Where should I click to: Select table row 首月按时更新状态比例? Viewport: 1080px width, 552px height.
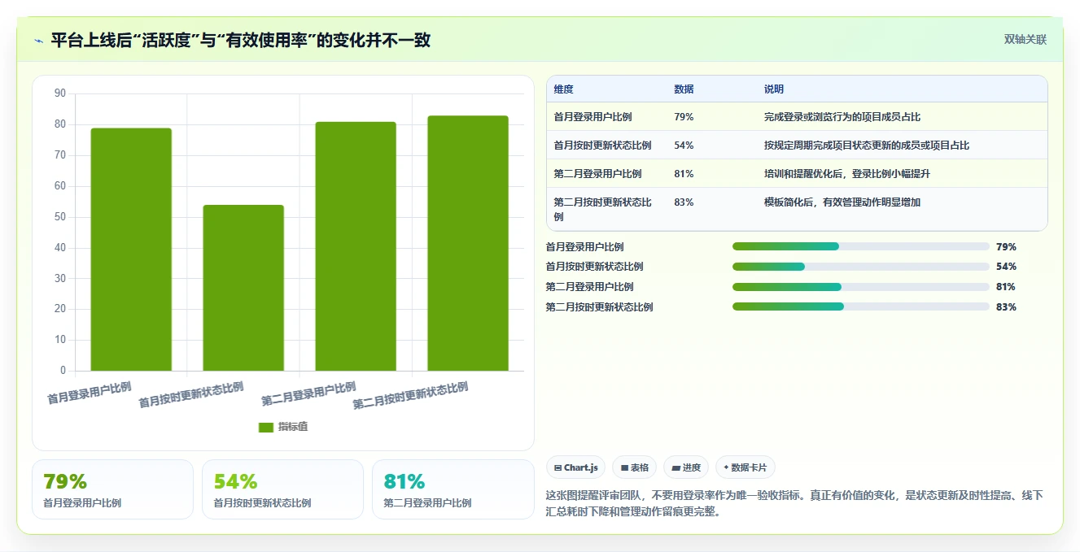point(797,146)
